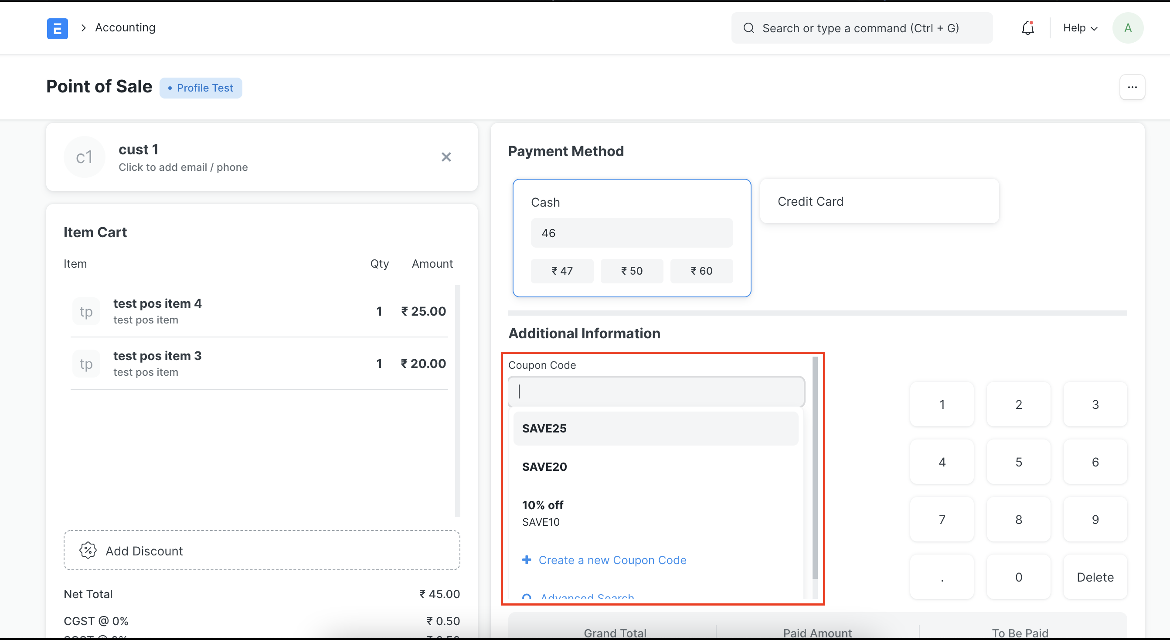Click the close X on customer cust 1

(x=447, y=157)
